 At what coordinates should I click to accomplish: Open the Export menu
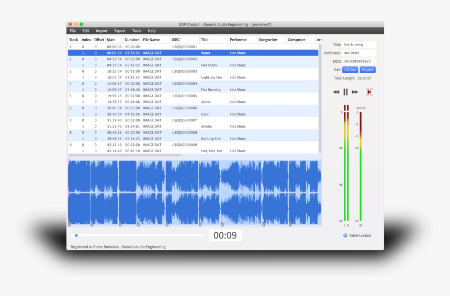pos(120,31)
